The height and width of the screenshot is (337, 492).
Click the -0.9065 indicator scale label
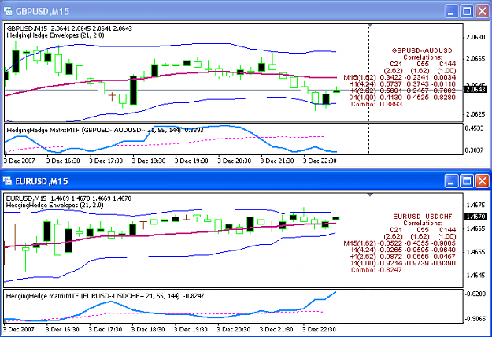pos(475,319)
